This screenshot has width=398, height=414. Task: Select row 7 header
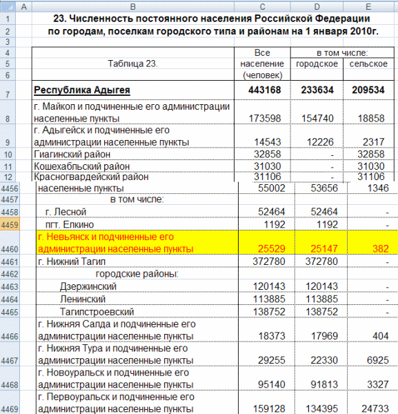(8, 90)
